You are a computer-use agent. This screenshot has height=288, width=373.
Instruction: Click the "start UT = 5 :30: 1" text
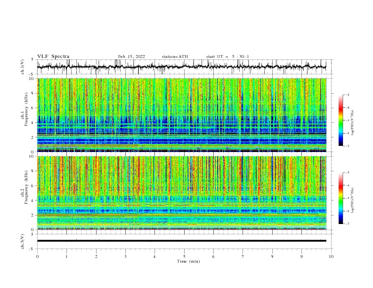tap(227, 56)
